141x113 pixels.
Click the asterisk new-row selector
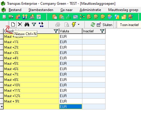point(2,107)
